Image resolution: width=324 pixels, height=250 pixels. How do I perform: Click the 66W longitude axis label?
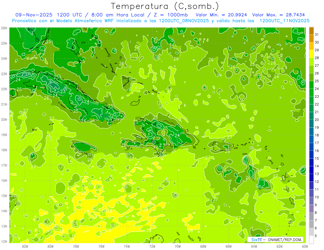(x=229, y=246)
